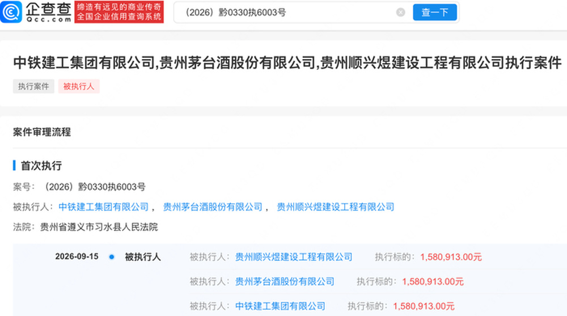Click the red slogan banner image
The width and height of the screenshot is (567, 316).
click(119, 12)
